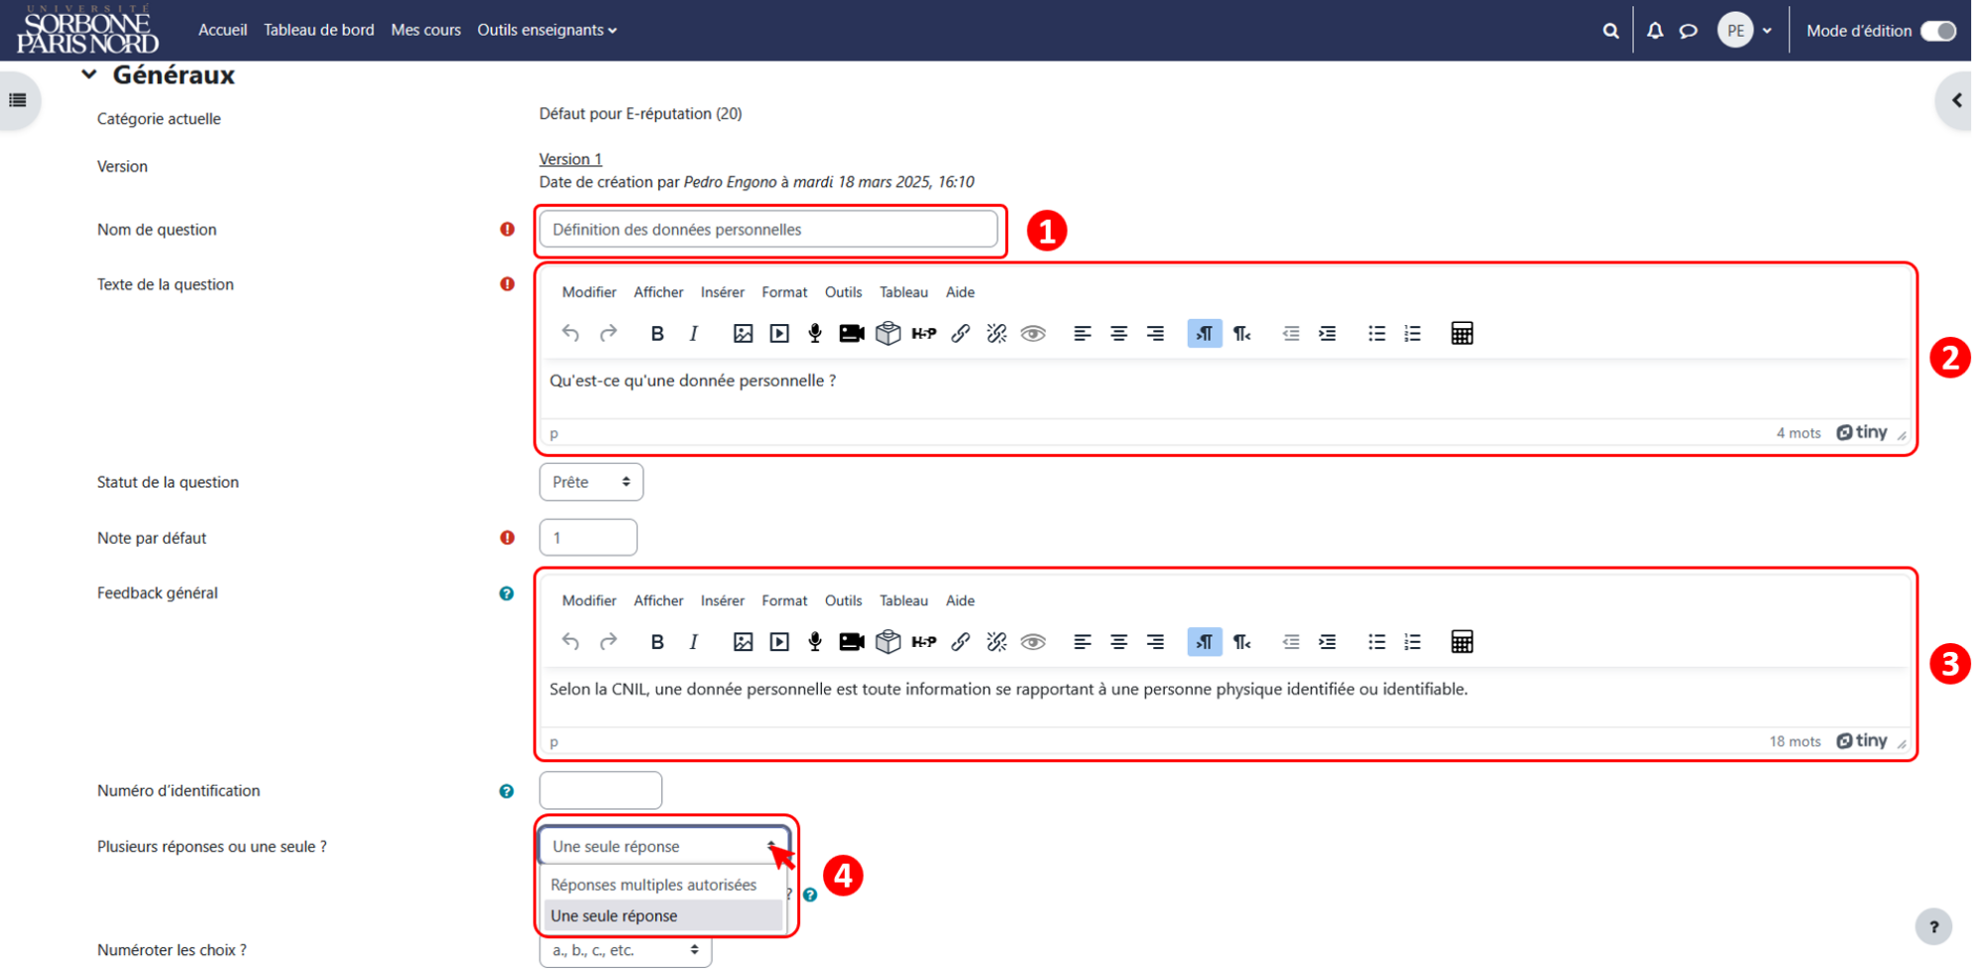Toggle accessibility eye icon in question editor

click(1033, 334)
